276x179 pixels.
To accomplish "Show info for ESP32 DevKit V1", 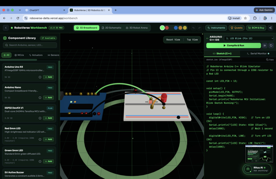I will [x=40, y=118].
